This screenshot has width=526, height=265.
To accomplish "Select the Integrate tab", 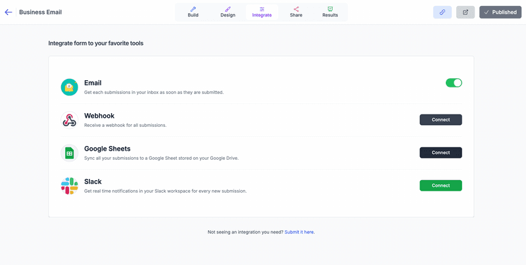I will coord(262,12).
